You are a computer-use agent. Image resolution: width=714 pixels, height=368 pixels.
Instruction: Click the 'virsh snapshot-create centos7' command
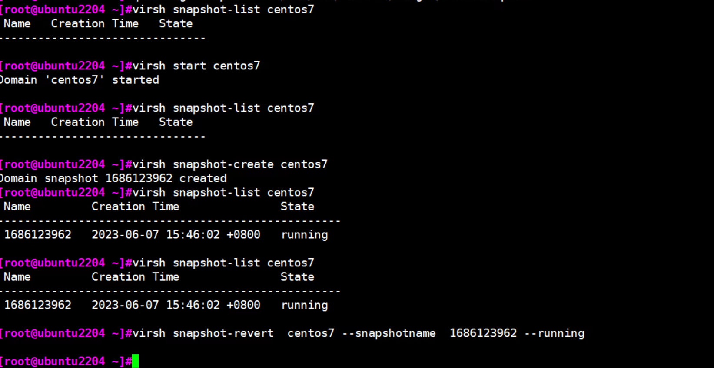(x=230, y=164)
